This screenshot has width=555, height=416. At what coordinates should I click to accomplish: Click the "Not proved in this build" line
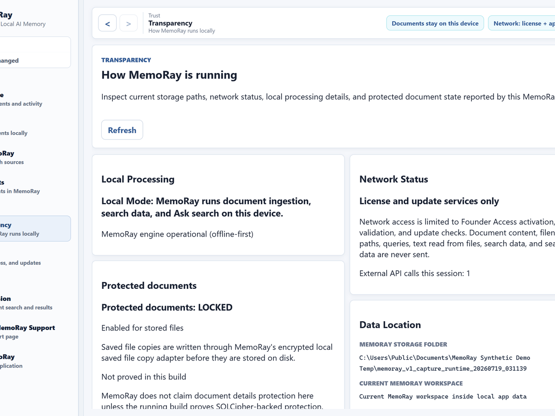click(144, 377)
